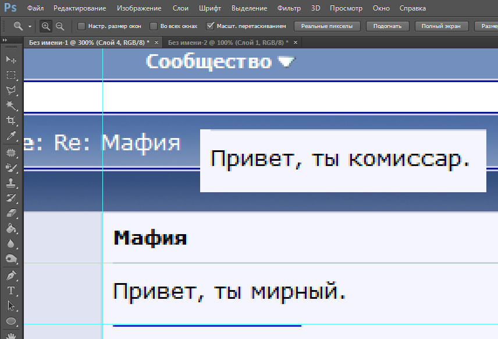498x339 pixels.
Task: Select the Clone Stamp tool
Action: point(11,182)
